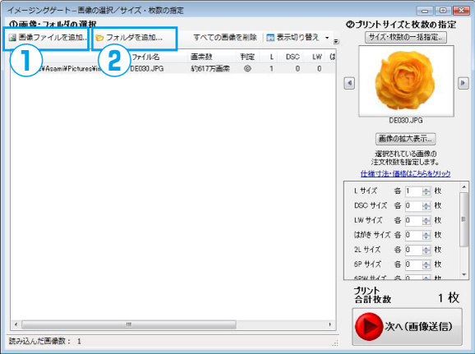
Task: Click image list horizontal scrollbar thumb
Action: tap(129, 324)
